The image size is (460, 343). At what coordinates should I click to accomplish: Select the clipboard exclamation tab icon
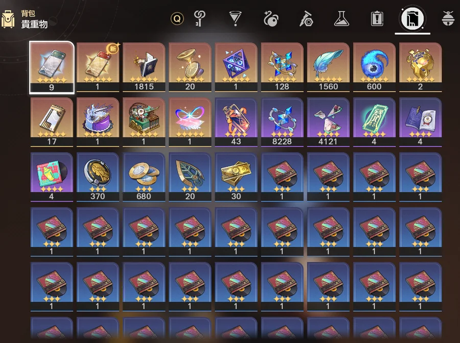pyautogui.click(x=377, y=18)
